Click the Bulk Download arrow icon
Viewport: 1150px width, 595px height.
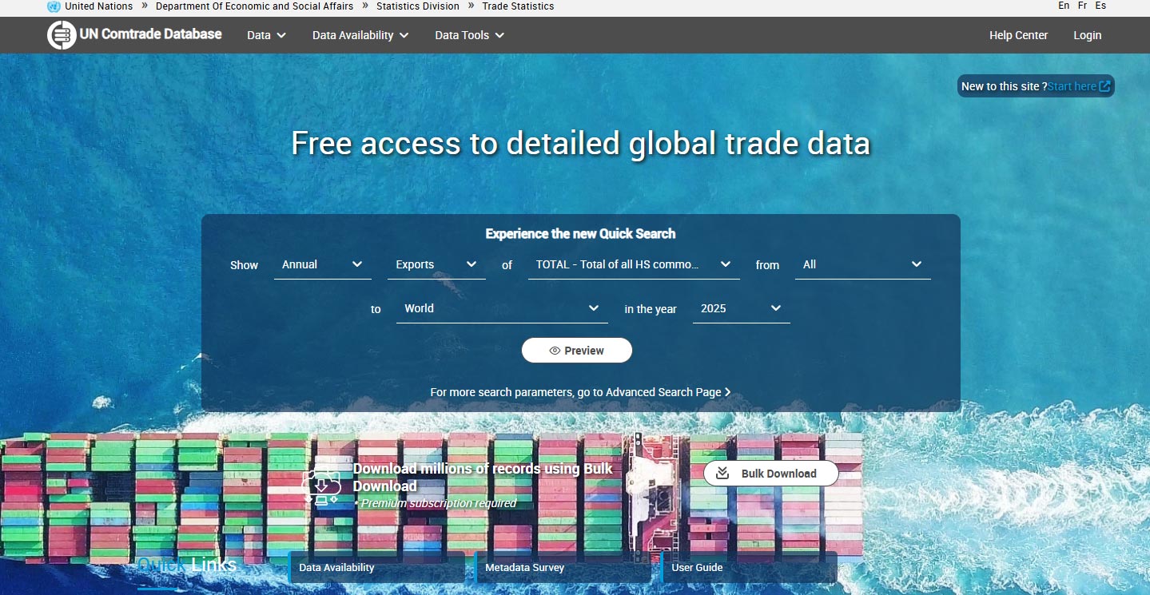(x=722, y=474)
